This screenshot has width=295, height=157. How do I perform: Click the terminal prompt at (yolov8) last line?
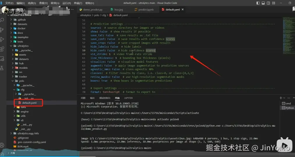pyautogui.click(x=116, y=148)
